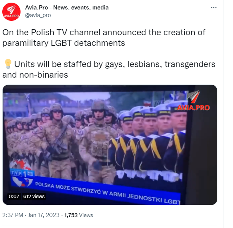233x228 pixels.
Task: Open the three-dot more options menu
Action: coord(214,8)
